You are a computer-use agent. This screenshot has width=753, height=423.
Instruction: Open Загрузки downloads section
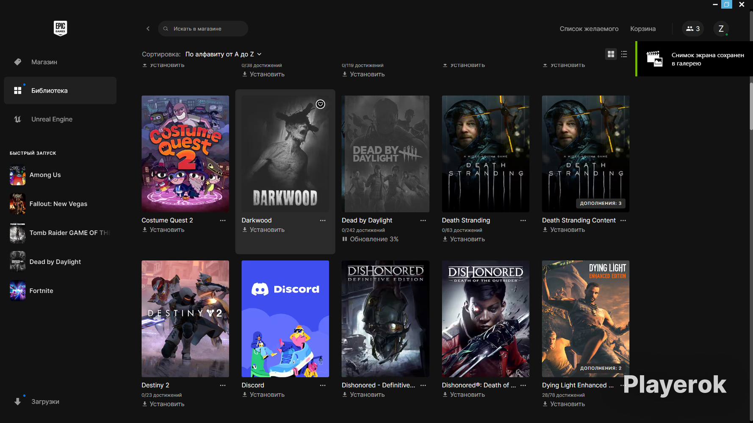[x=60, y=401]
